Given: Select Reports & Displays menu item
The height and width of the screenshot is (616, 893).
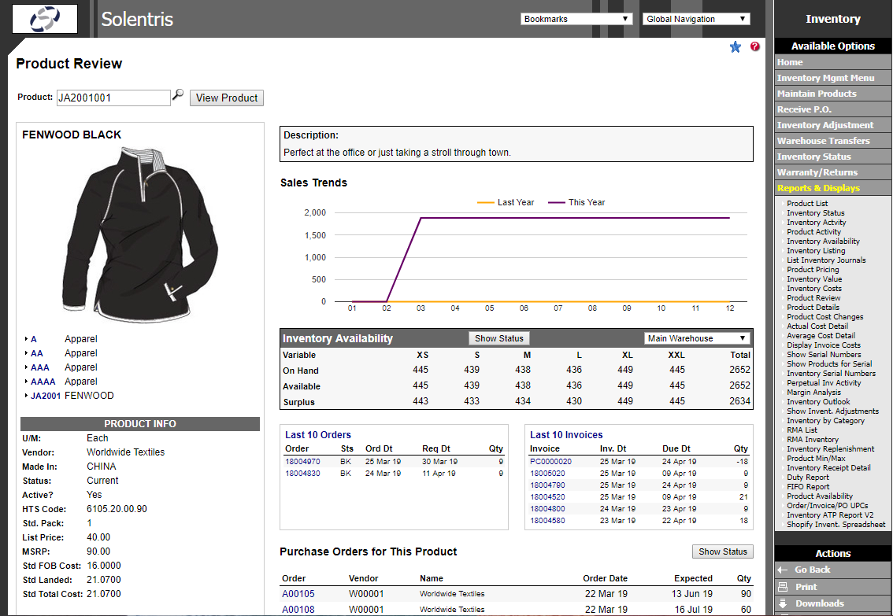Looking at the screenshot, I should click(x=832, y=188).
